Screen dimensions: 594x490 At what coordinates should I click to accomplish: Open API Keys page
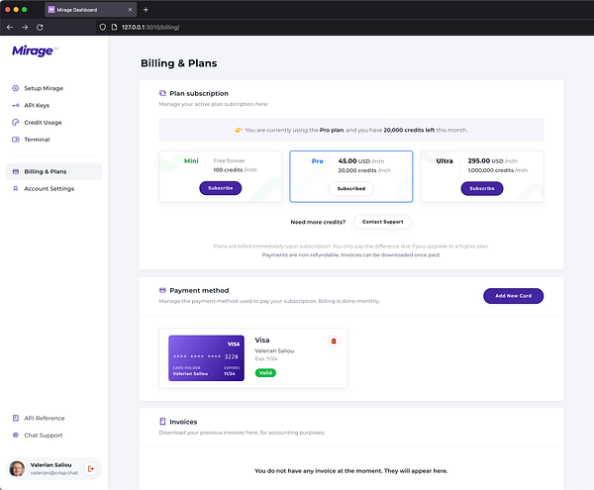(x=53, y=105)
